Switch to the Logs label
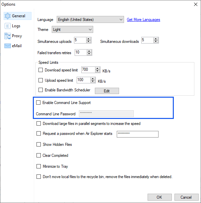The height and width of the screenshot is (203, 201). (16, 26)
